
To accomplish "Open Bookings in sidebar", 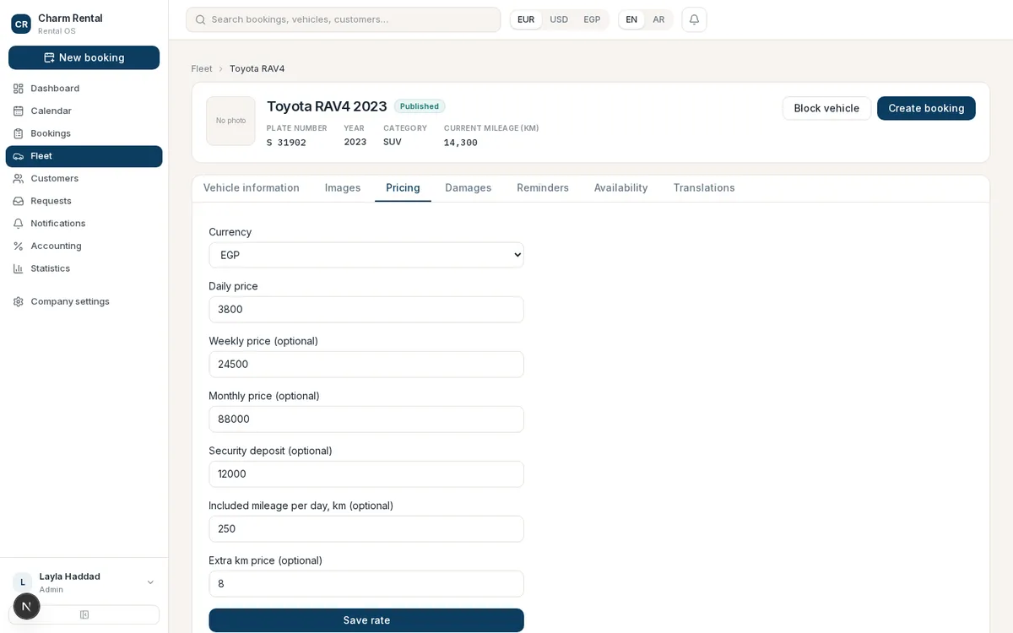I will tap(84, 133).
